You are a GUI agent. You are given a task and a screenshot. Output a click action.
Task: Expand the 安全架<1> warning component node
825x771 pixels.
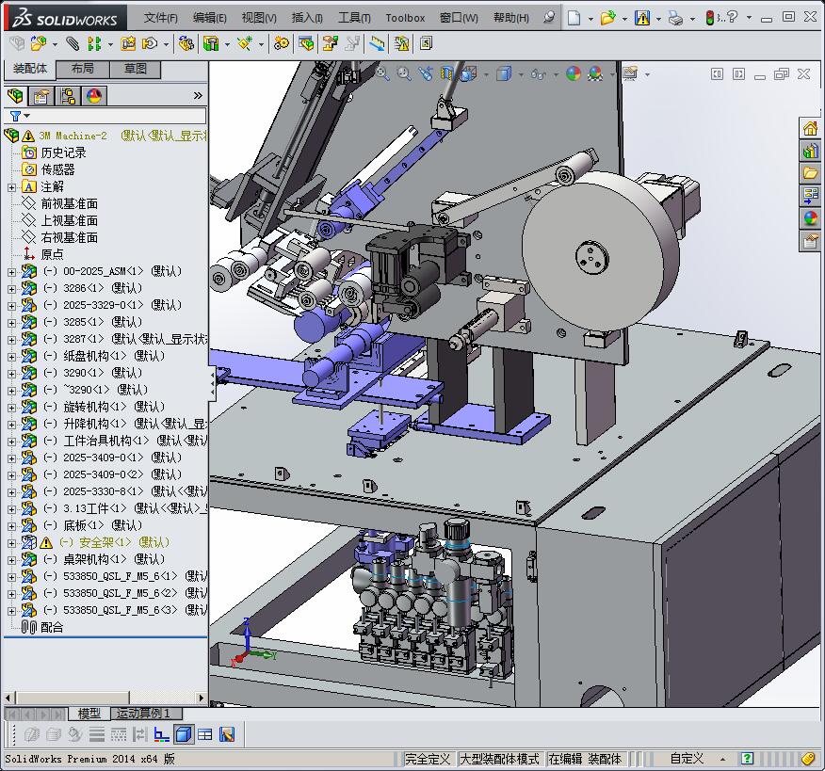[x=11, y=543]
